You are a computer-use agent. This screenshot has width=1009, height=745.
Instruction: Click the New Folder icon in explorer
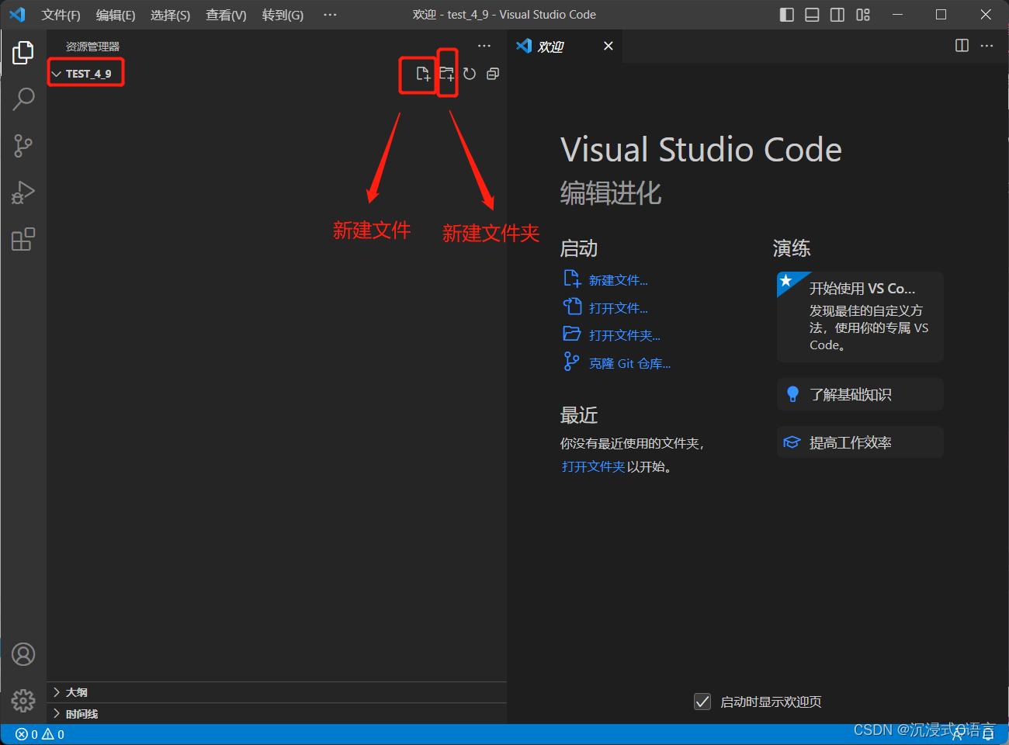click(x=446, y=74)
